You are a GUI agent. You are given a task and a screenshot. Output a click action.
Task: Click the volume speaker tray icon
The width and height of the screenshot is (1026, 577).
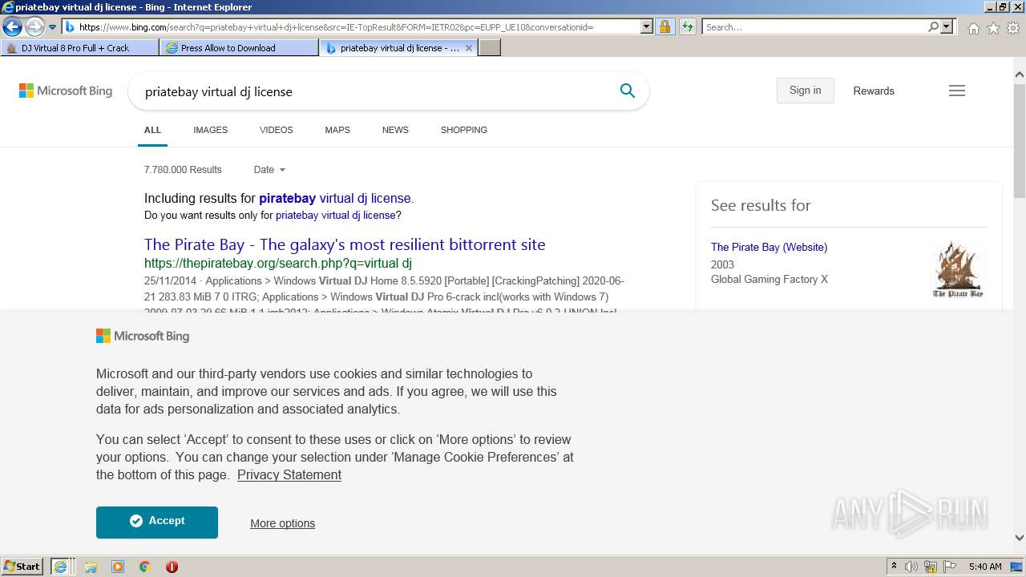(911, 567)
